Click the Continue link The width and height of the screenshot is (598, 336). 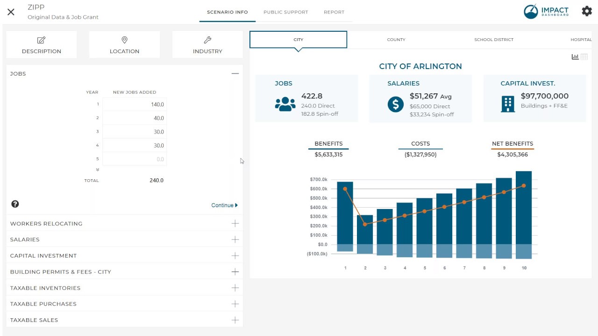224,205
